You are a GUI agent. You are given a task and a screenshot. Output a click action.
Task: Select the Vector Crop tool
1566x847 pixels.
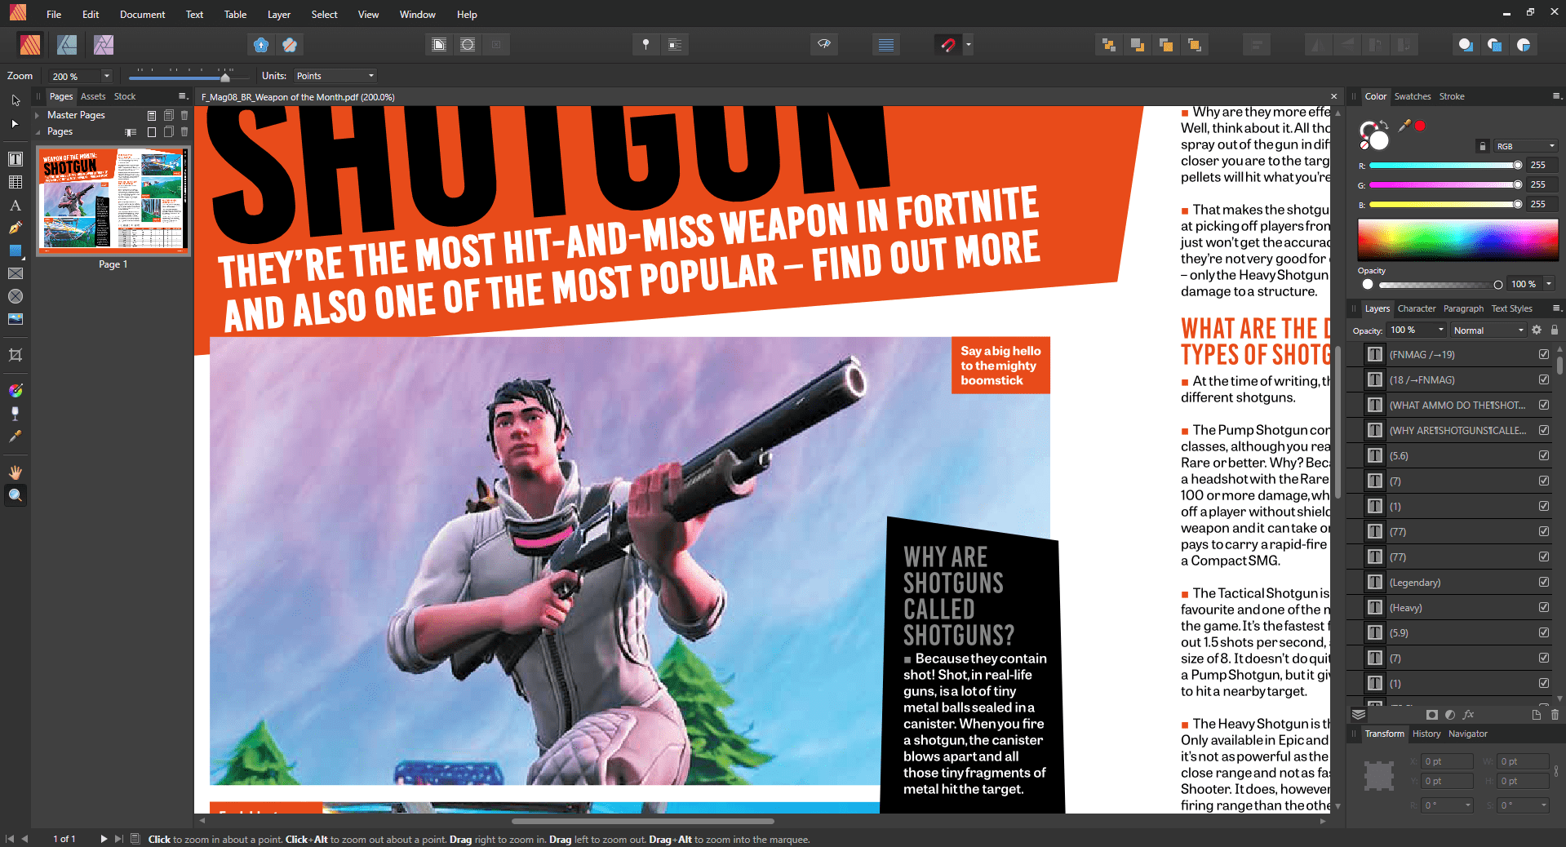pyautogui.click(x=16, y=355)
